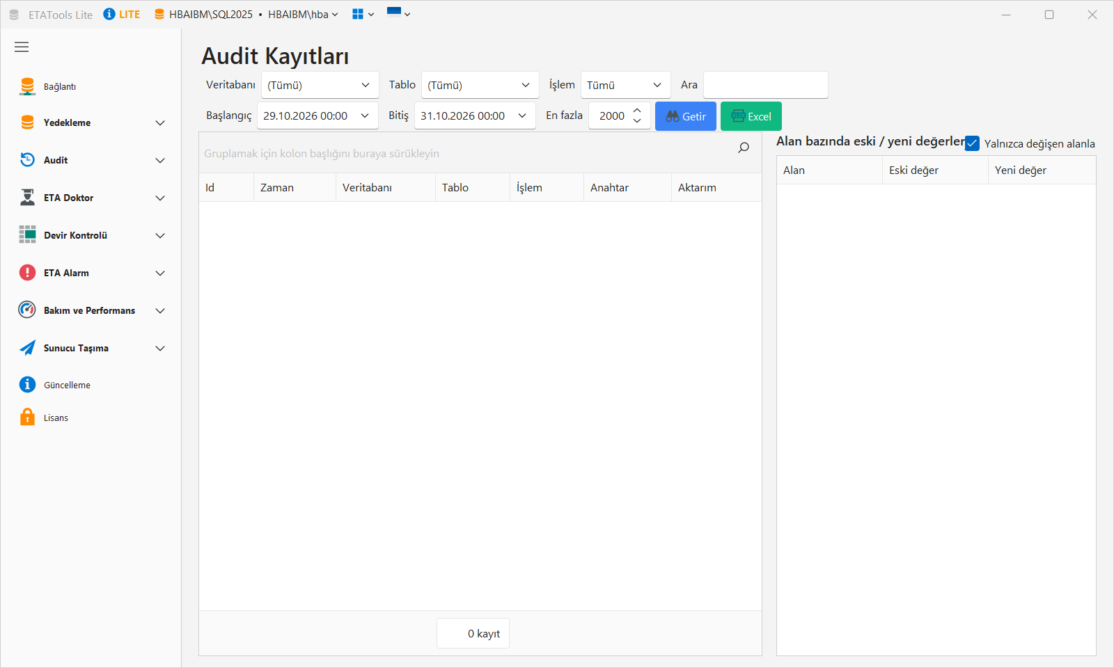Click the ETA Doktor icon

(x=27, y=198)
